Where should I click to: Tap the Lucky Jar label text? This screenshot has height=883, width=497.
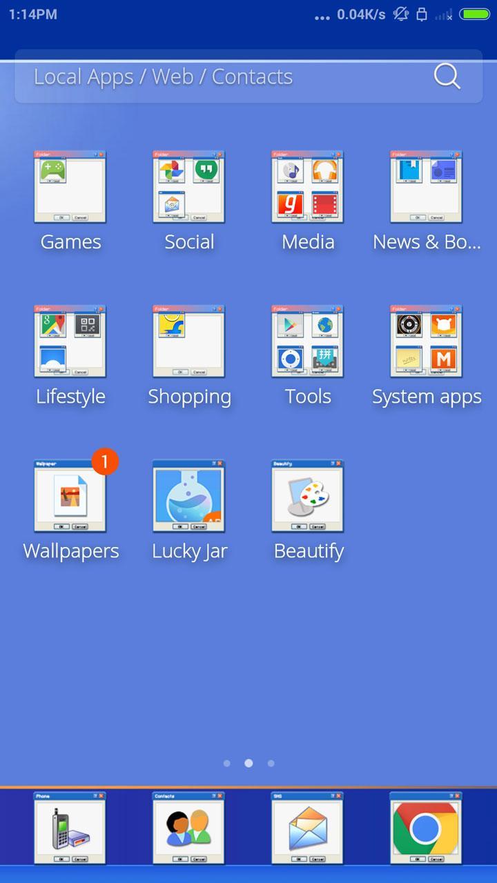coord(189,551)
